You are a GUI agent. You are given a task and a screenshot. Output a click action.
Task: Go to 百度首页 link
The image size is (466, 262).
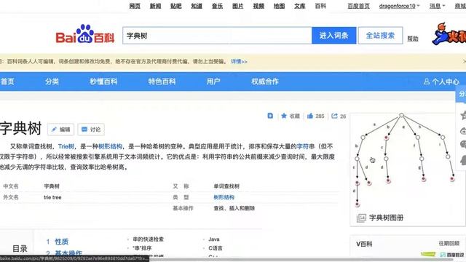click(x=359, y=6)
